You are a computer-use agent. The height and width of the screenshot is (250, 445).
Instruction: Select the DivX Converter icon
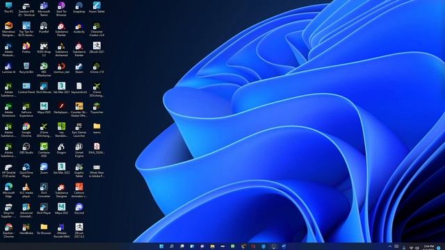pyautogui.click(x=44, y=190)
